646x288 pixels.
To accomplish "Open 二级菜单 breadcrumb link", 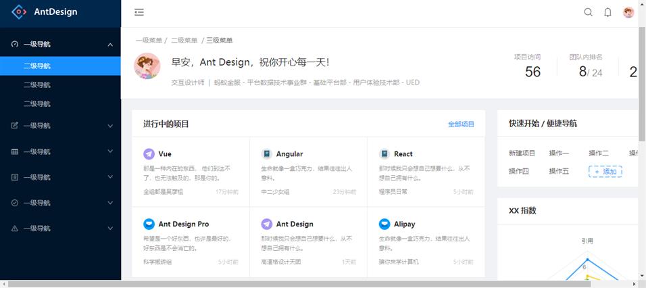I will (184, 41).
